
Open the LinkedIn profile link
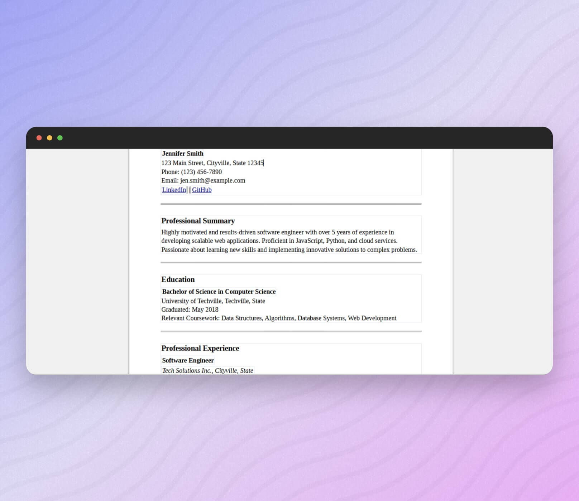click(174, 190)
